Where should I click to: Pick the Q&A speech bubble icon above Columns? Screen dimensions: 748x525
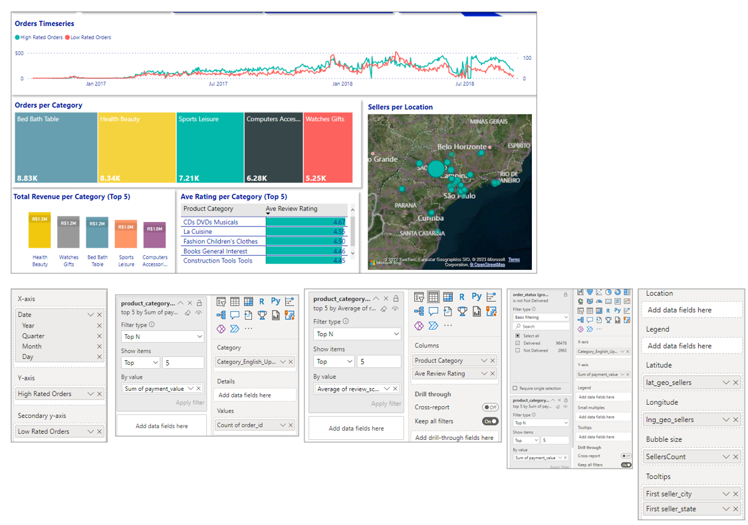pos(433,312)
